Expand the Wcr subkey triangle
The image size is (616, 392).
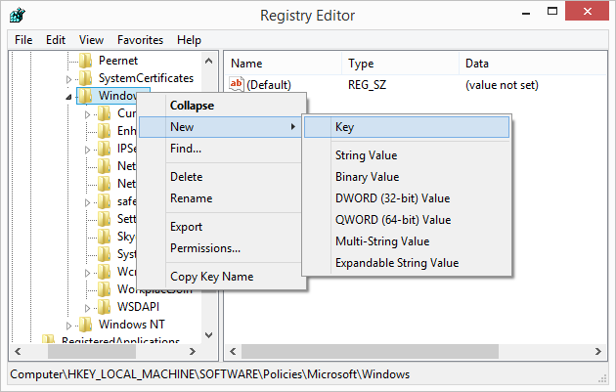[x=87, y=273]
